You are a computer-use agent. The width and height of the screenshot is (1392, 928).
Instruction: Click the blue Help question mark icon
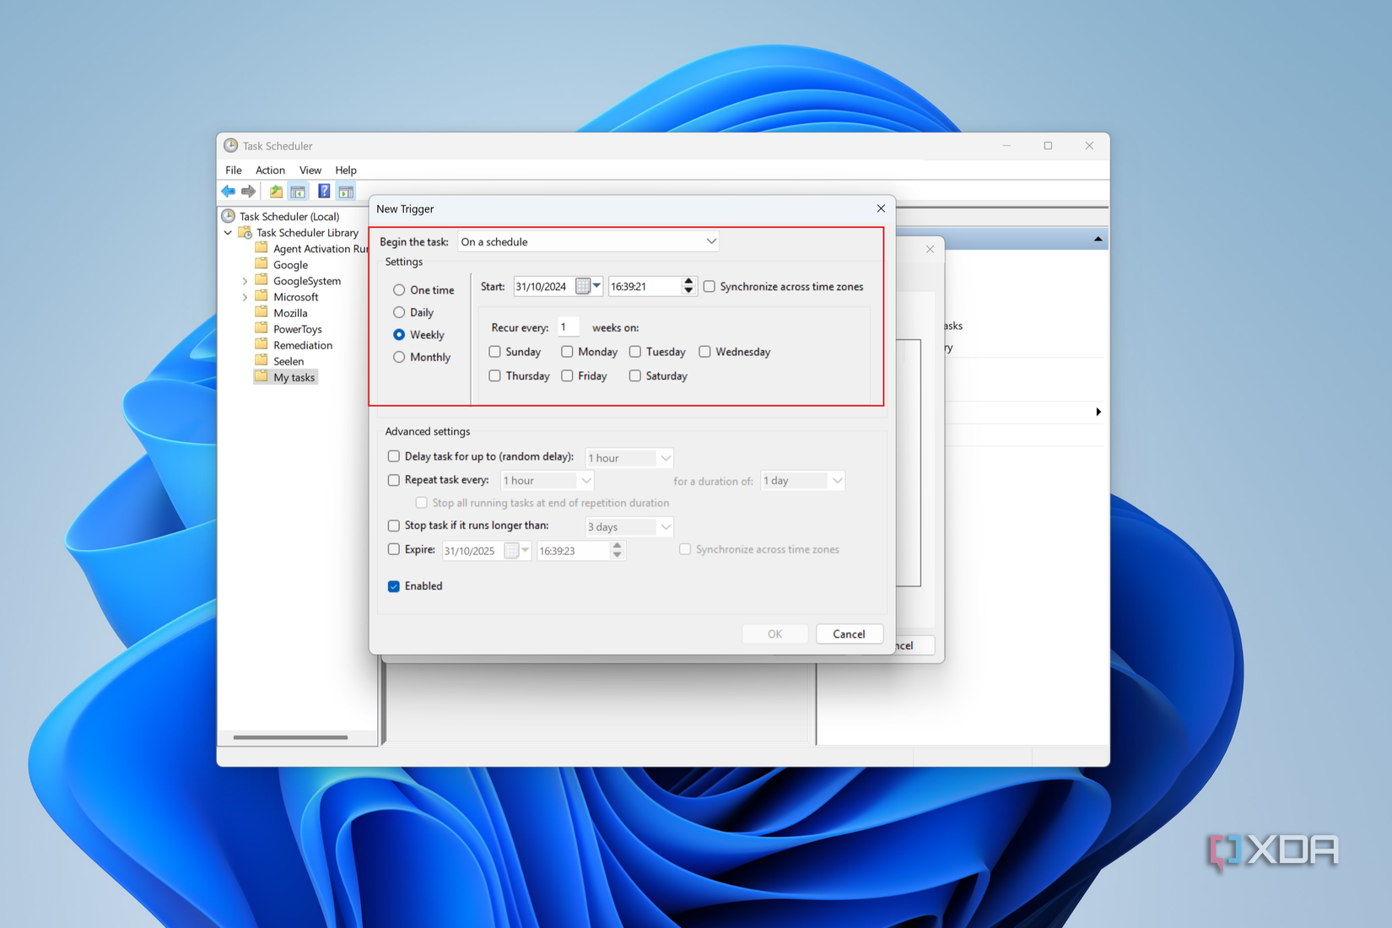(324, 192)
